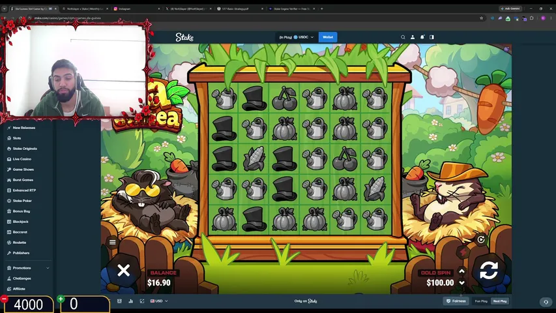This screenshot has height=313, width=556.
Task: Switch to Real Play mode
Action: (500, 301)
